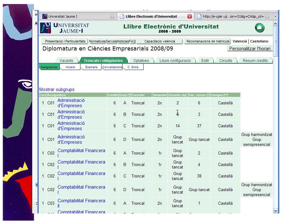Click the Vacants rep. column header
Image resolution: width=297 pixels, height=223 pixels.
tap(178, 95)
